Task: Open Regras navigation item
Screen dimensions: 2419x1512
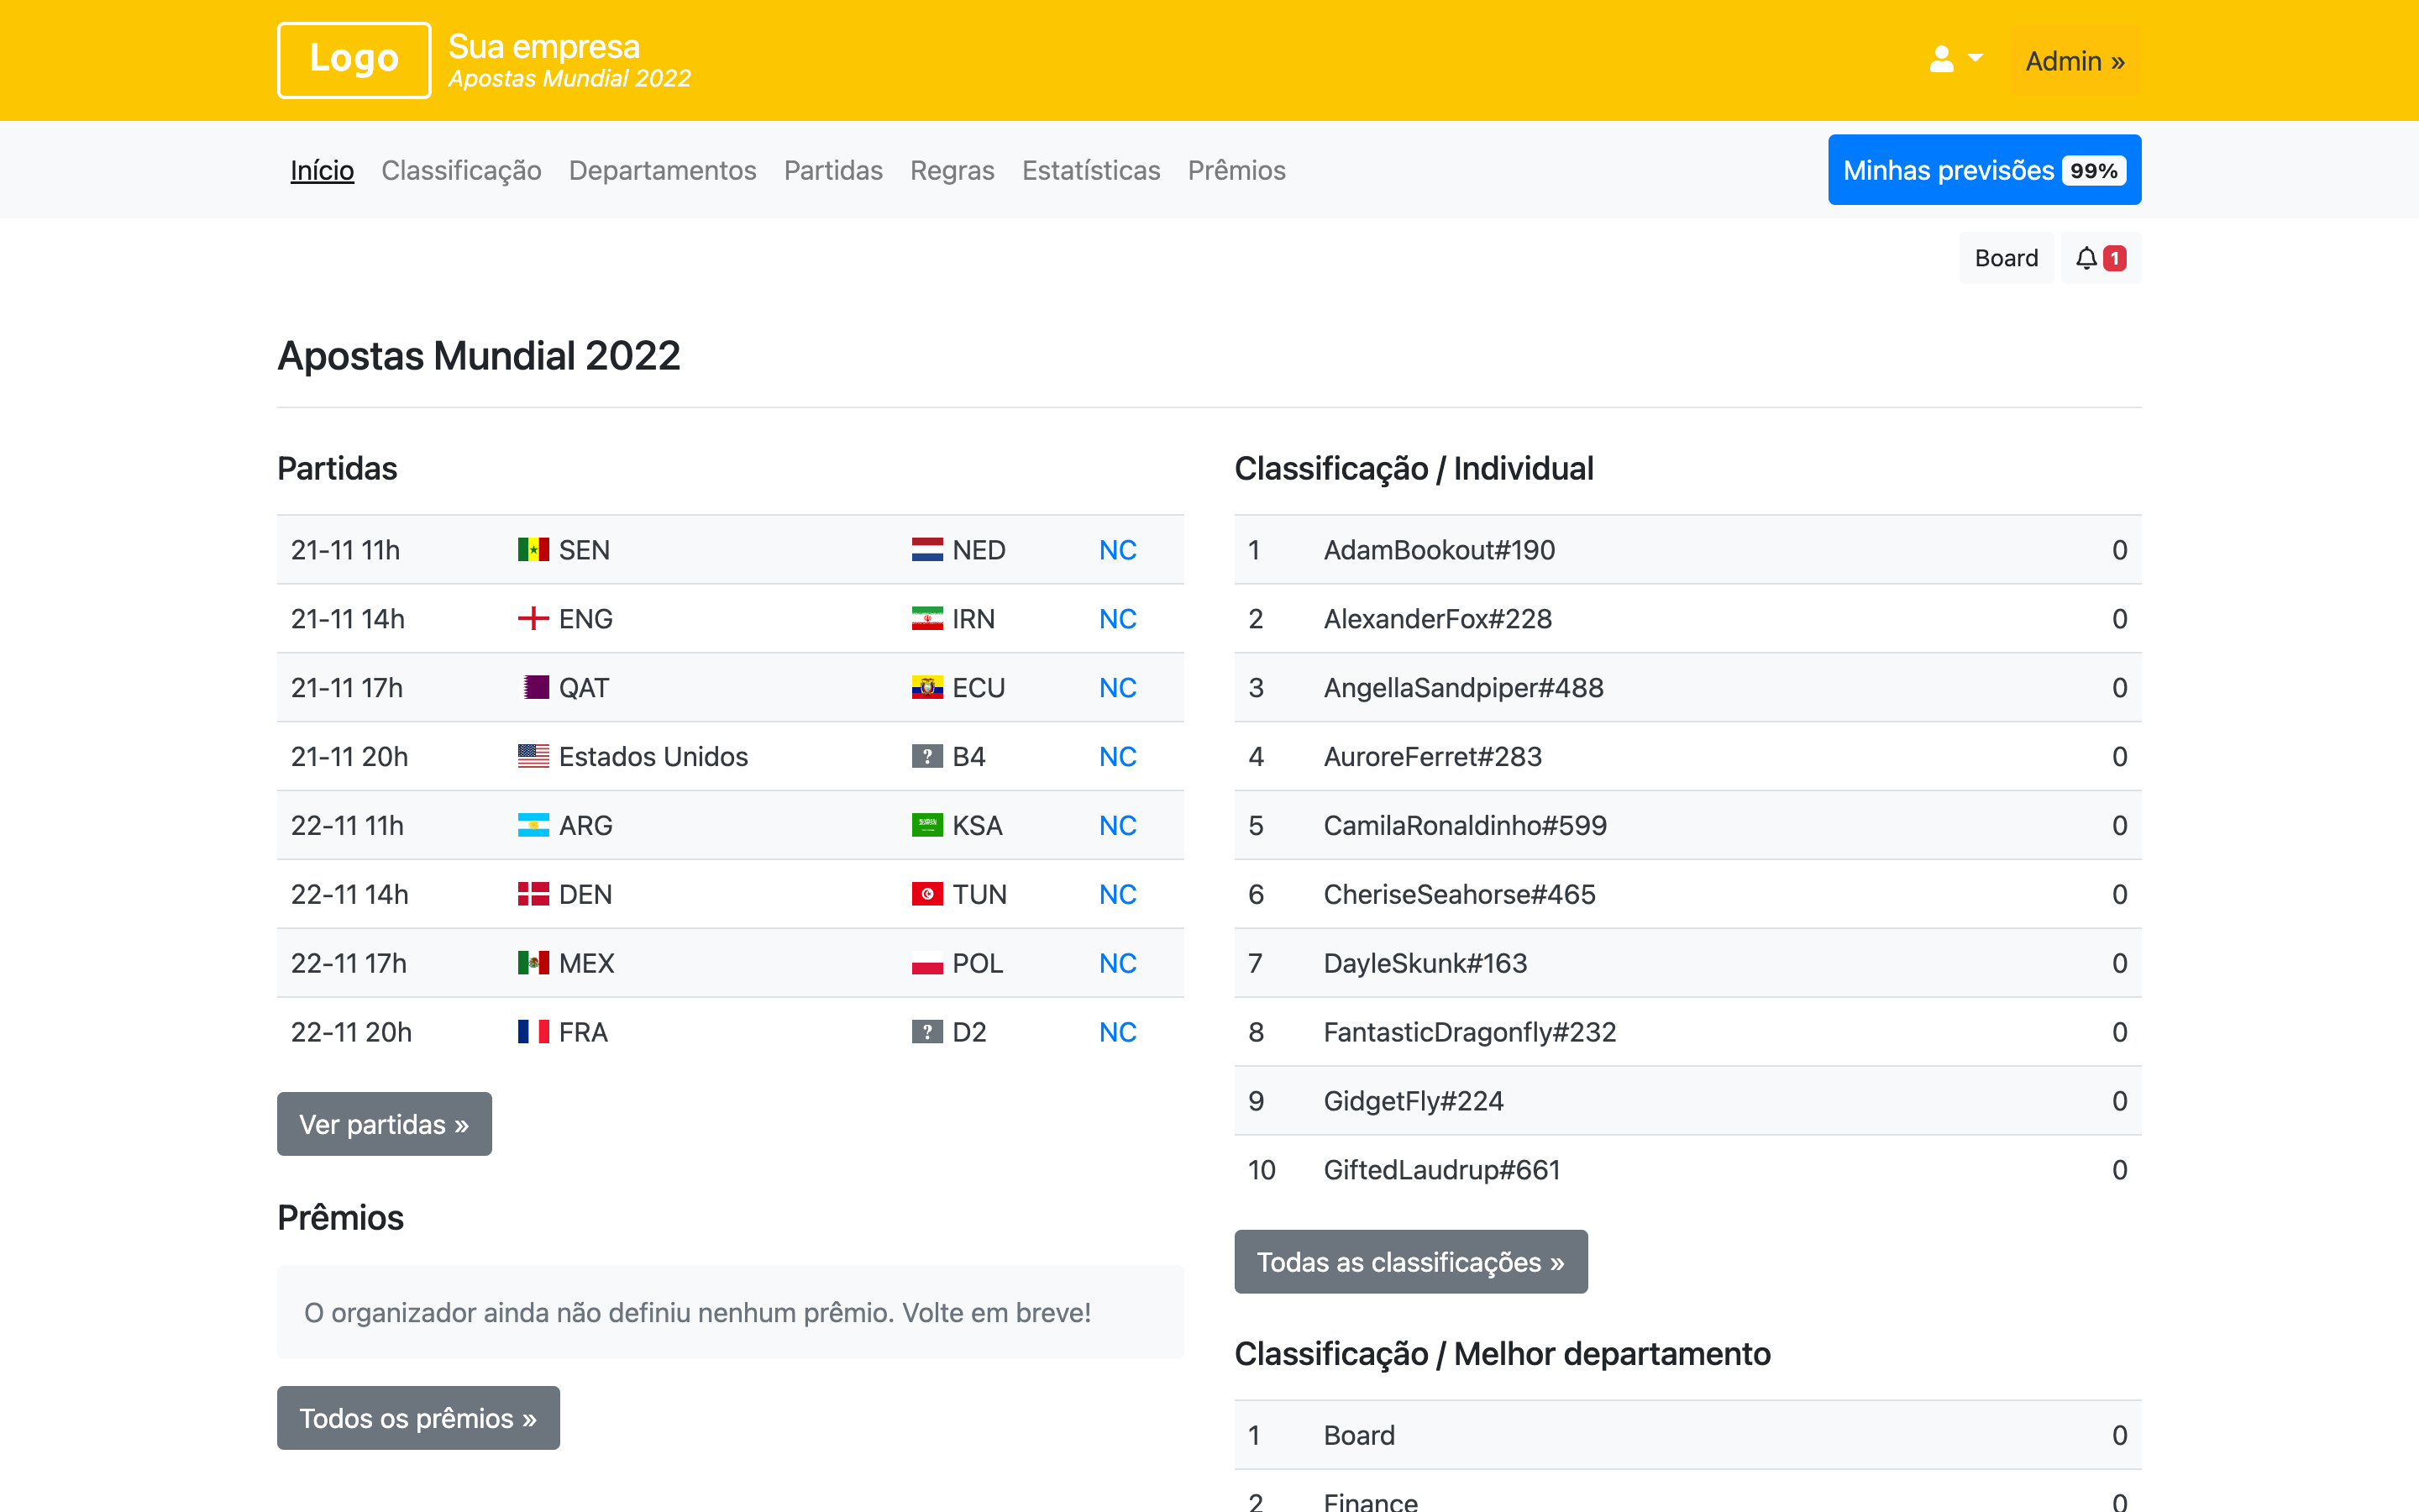Action: coord(952,170)
